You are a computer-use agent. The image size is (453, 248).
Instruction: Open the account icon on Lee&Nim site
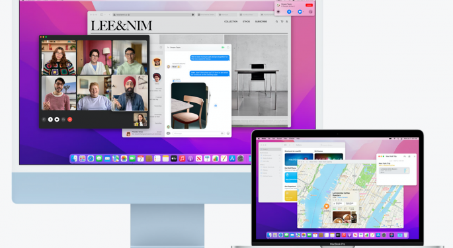(x=286, y=22)
